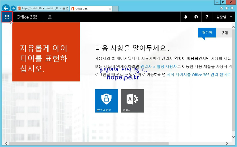
Task: Open the 김준범 user account menu
Action: coord(224,17)
